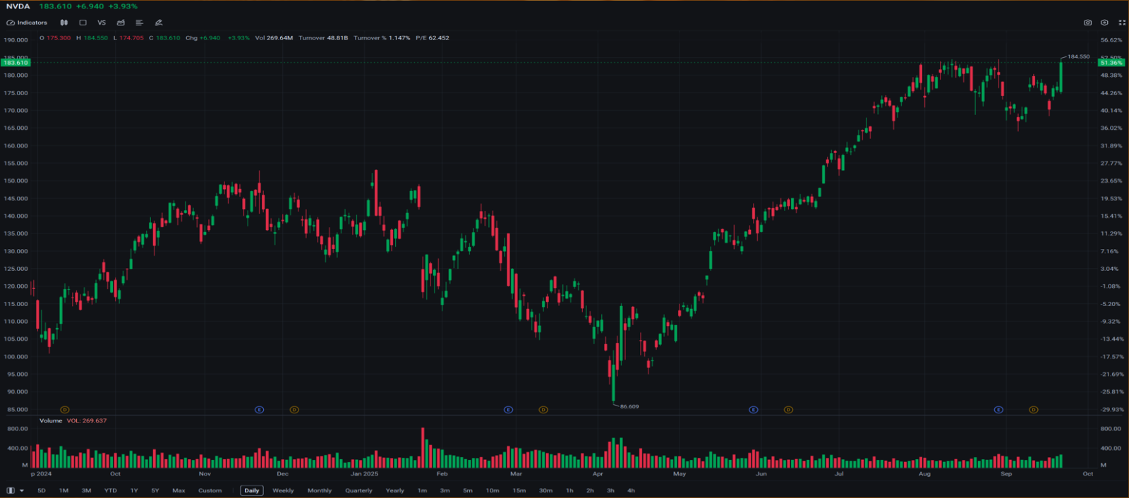Open the Indicators panel
Viewport: 1129px width, 498px height.
[27, 23]
